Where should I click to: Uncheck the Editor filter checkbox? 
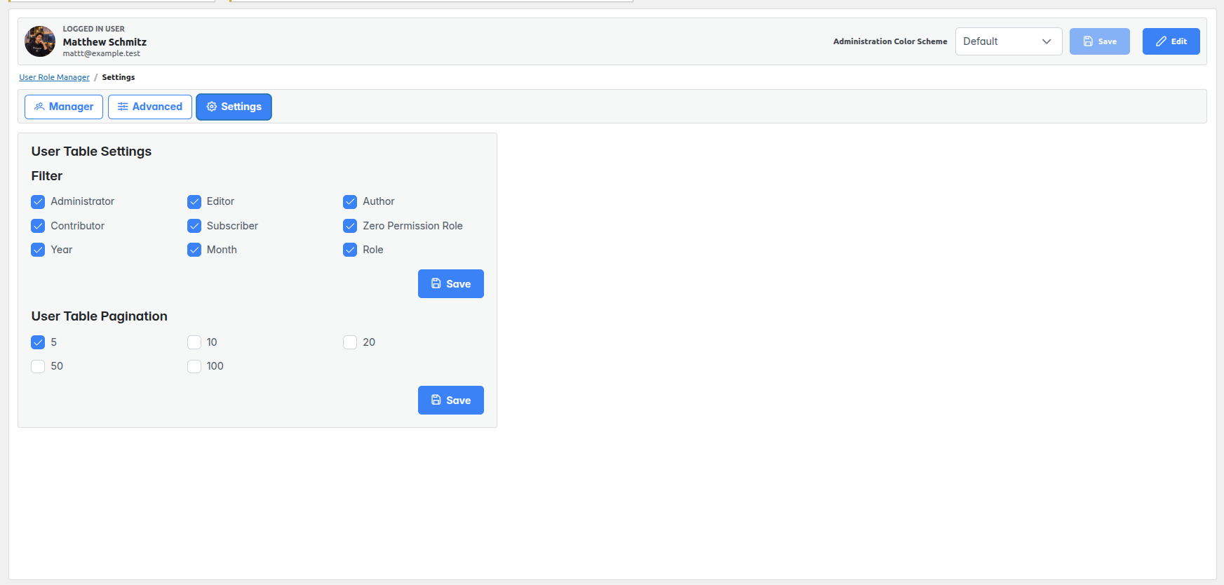click(x=194, y=202)
